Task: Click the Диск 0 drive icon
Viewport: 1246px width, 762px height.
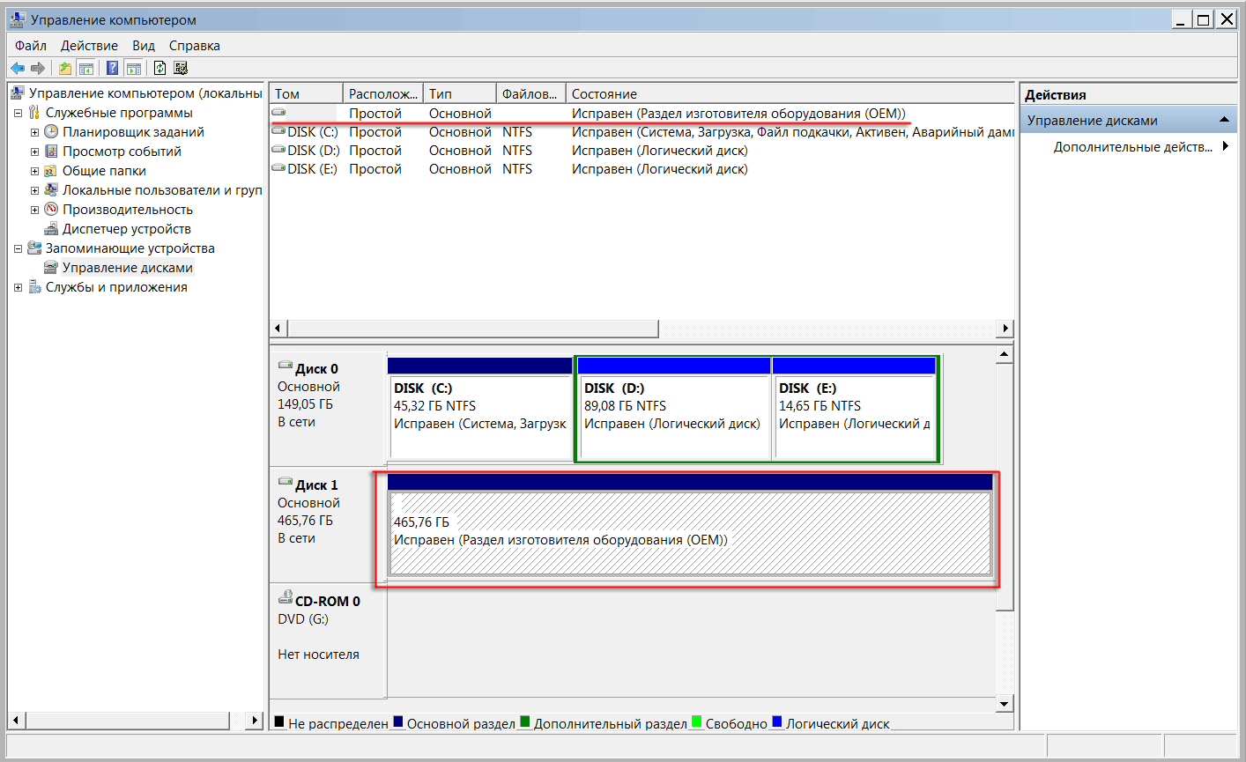Action: [286, 366]
